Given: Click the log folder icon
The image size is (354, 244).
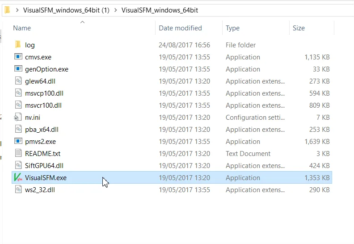Looking at the screenshot, I should pos(18,45).
